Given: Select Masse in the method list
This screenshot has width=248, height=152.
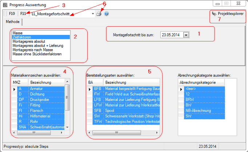Looking at the screenshot, I should (x=17, y=33).
